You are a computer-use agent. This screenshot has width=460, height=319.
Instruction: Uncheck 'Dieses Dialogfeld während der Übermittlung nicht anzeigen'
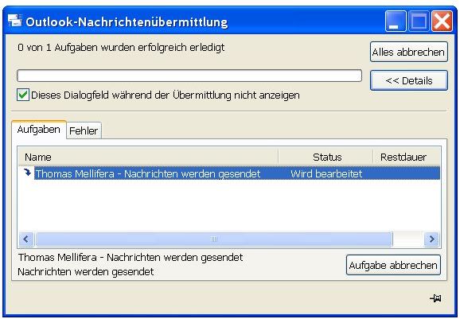(x=23, y=95)
